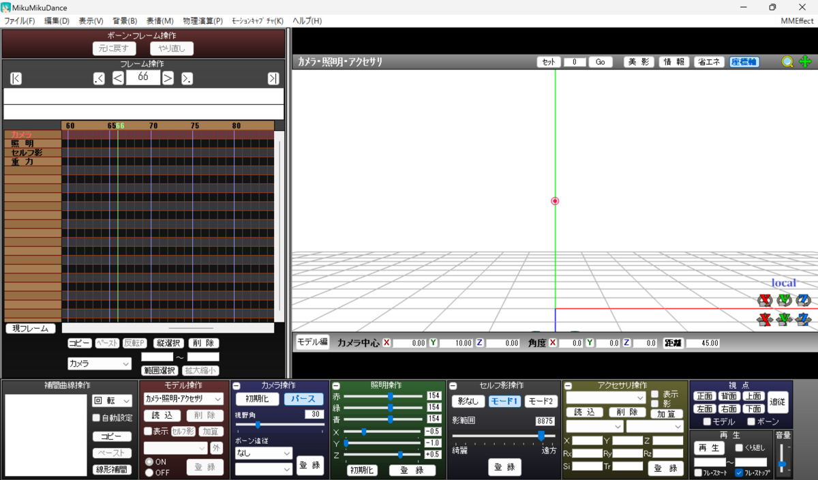Toggle accessory 影 checkbox
The width and height of the screenshot is (818, 480).
pyautogui.click(x=654, y=404)
